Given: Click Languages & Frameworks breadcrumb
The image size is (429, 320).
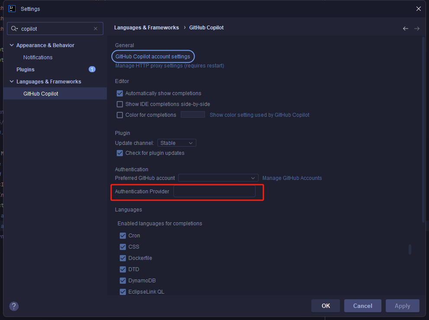Looking at the screenshot, I should [x=146, y=28].
